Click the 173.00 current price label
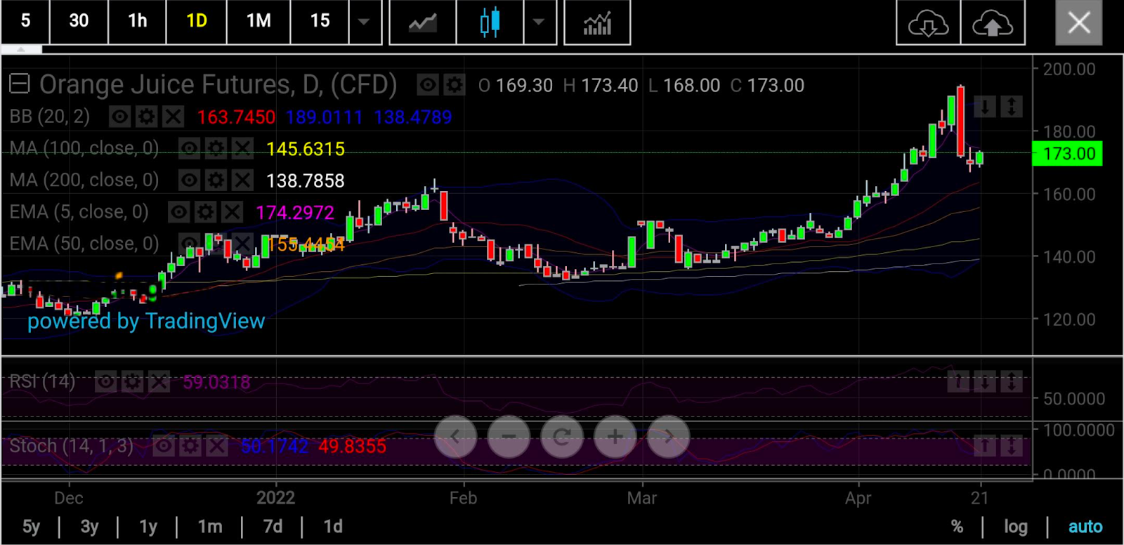Viewport: 1124px width, 545px height. pyautogui.click(x=1068, y=154)
